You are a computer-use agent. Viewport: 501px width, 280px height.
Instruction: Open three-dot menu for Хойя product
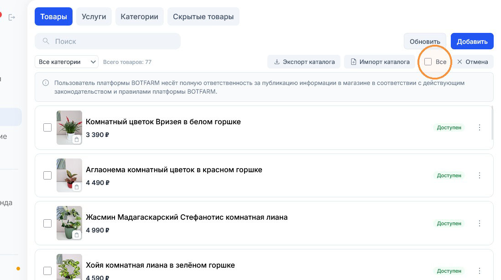[x=479, y=271]
